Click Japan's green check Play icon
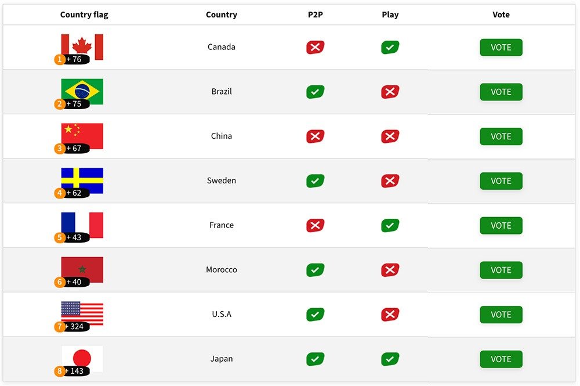Screen dimensions: 580x386 pyautogui.click(x=390, y=359)
